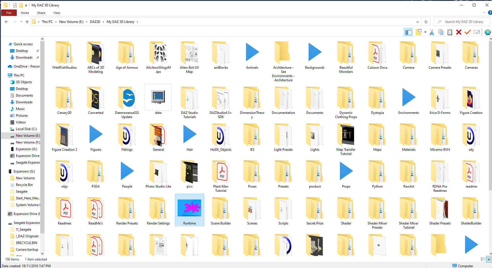Image resolution: width=492 pixels, height=268 pixels.
Task: Open the Figure Creation folder
Action: tap(471, 101)
